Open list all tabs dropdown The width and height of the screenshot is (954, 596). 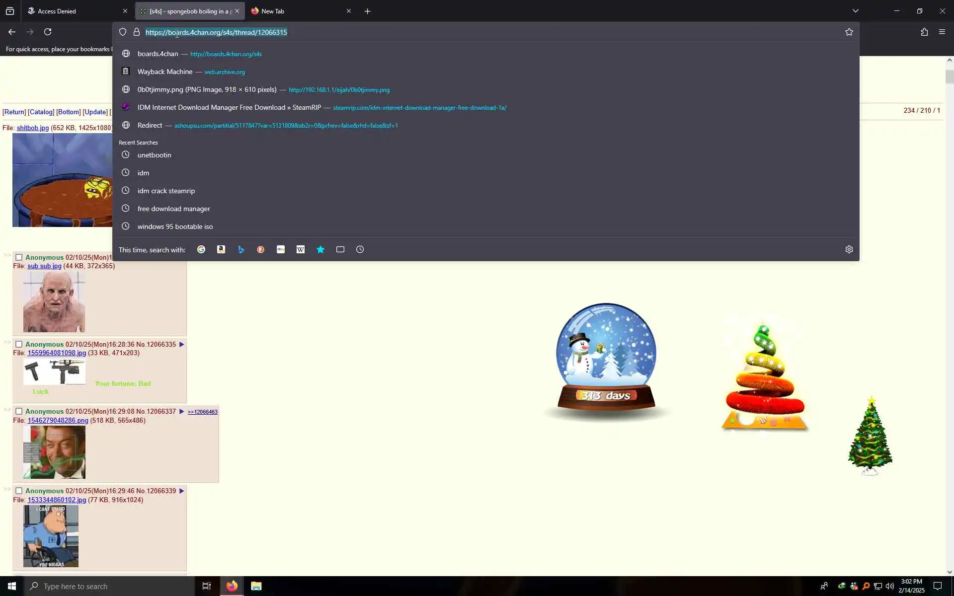pos(855,11)
